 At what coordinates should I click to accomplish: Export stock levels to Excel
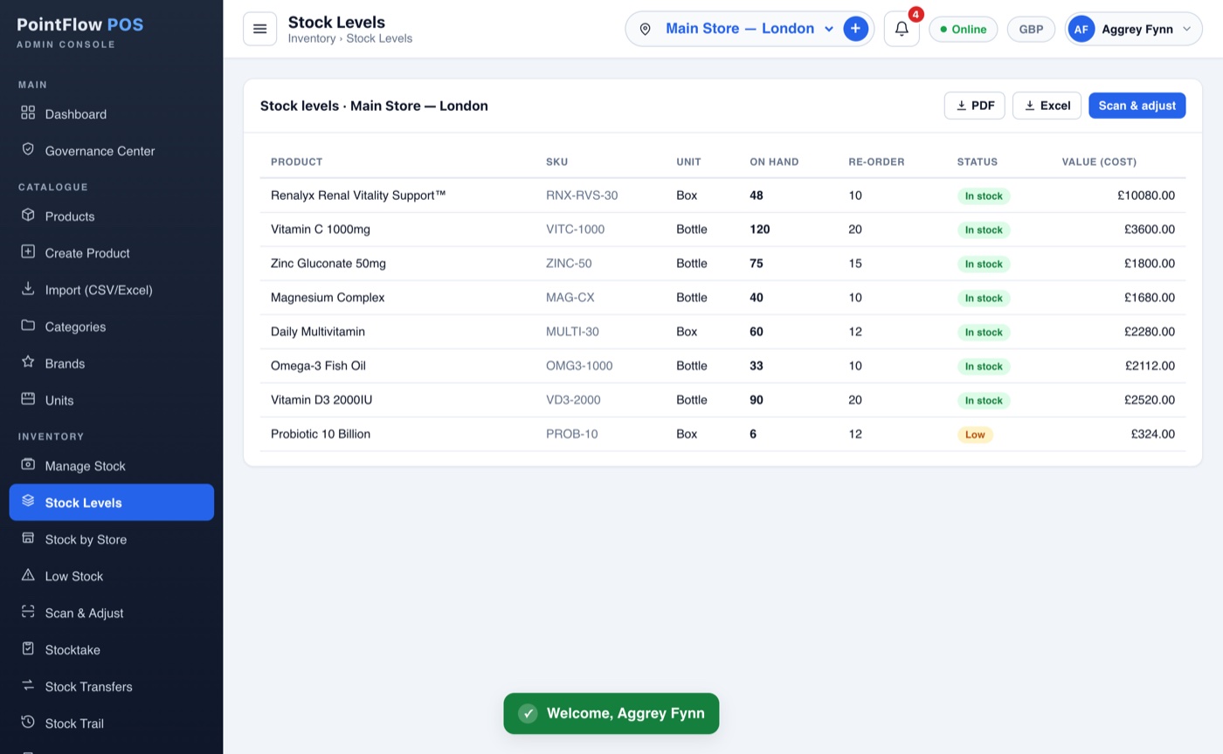tap(1047, 106)
